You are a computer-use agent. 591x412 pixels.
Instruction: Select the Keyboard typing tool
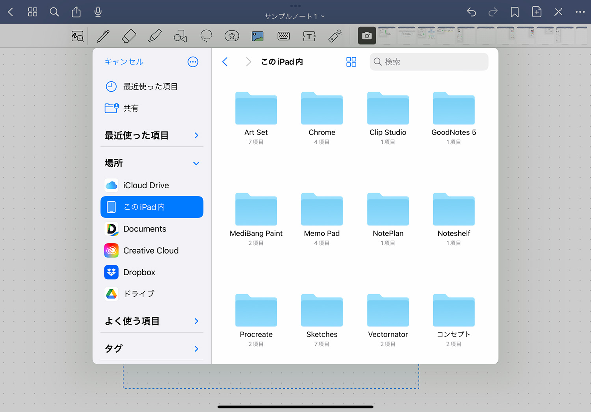(284, 36)
